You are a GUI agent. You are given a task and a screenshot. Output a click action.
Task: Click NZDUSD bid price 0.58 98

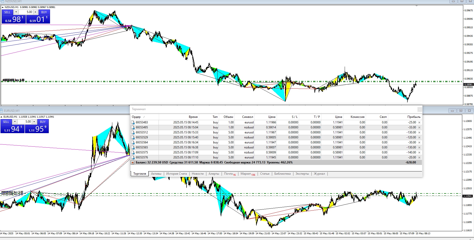pyautogui.click(x=14, y=19)
